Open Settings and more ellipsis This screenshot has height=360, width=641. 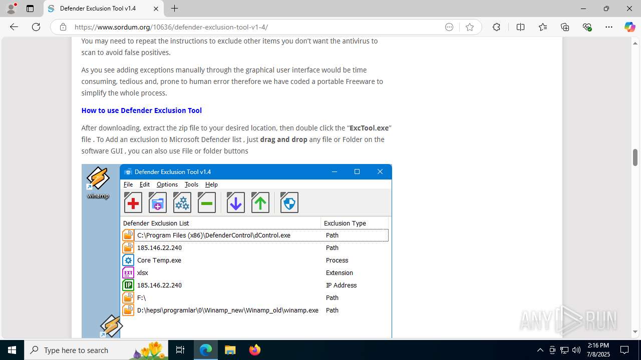[x=609, y=27]
